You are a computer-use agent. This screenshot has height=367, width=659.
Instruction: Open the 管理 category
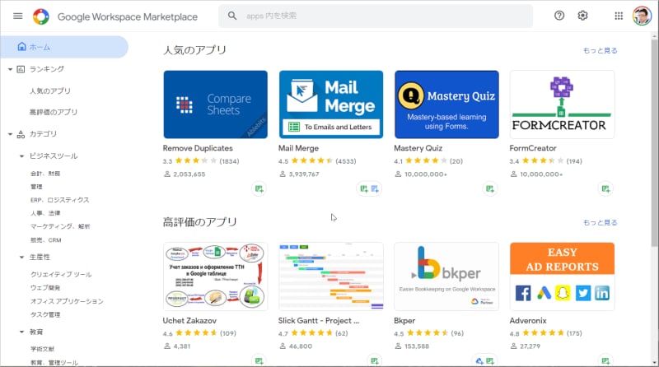[x=36, y=187]
